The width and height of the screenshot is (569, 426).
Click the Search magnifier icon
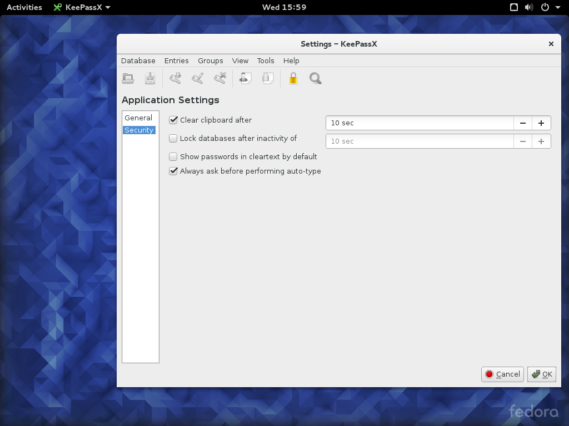click(316, 78)
